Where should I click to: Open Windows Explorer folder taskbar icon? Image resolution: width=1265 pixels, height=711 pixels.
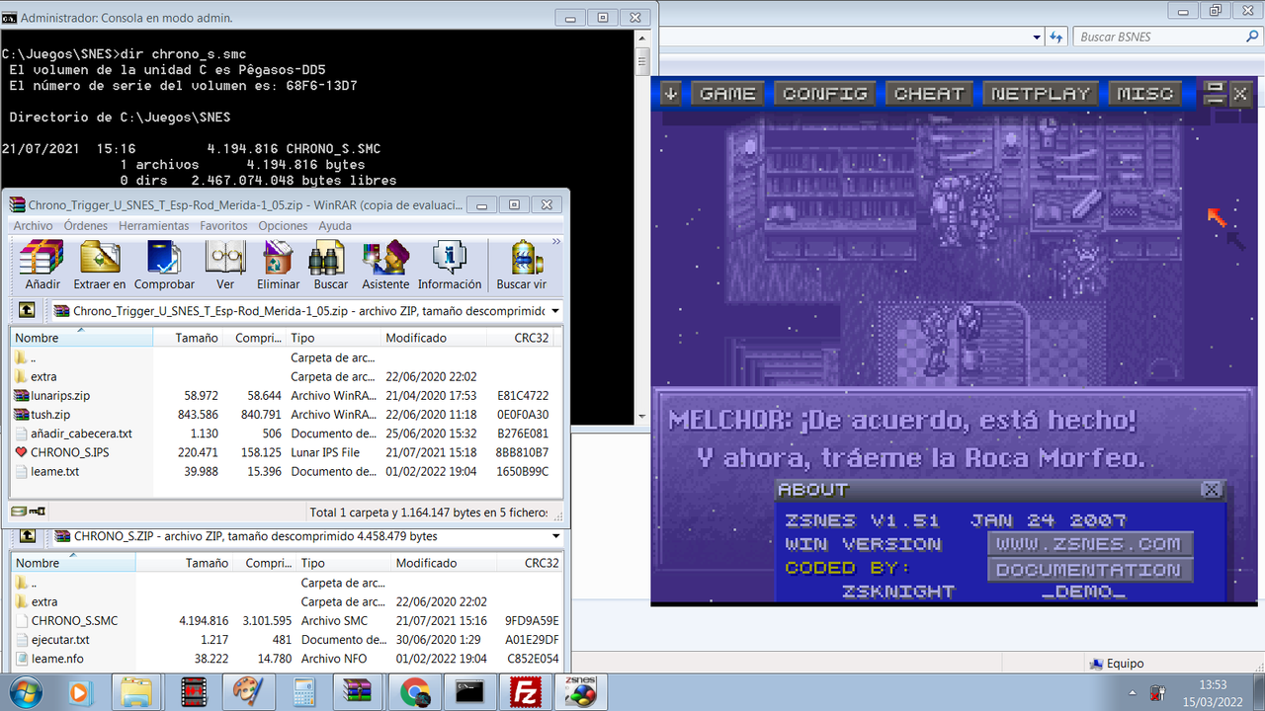(136, 693)
